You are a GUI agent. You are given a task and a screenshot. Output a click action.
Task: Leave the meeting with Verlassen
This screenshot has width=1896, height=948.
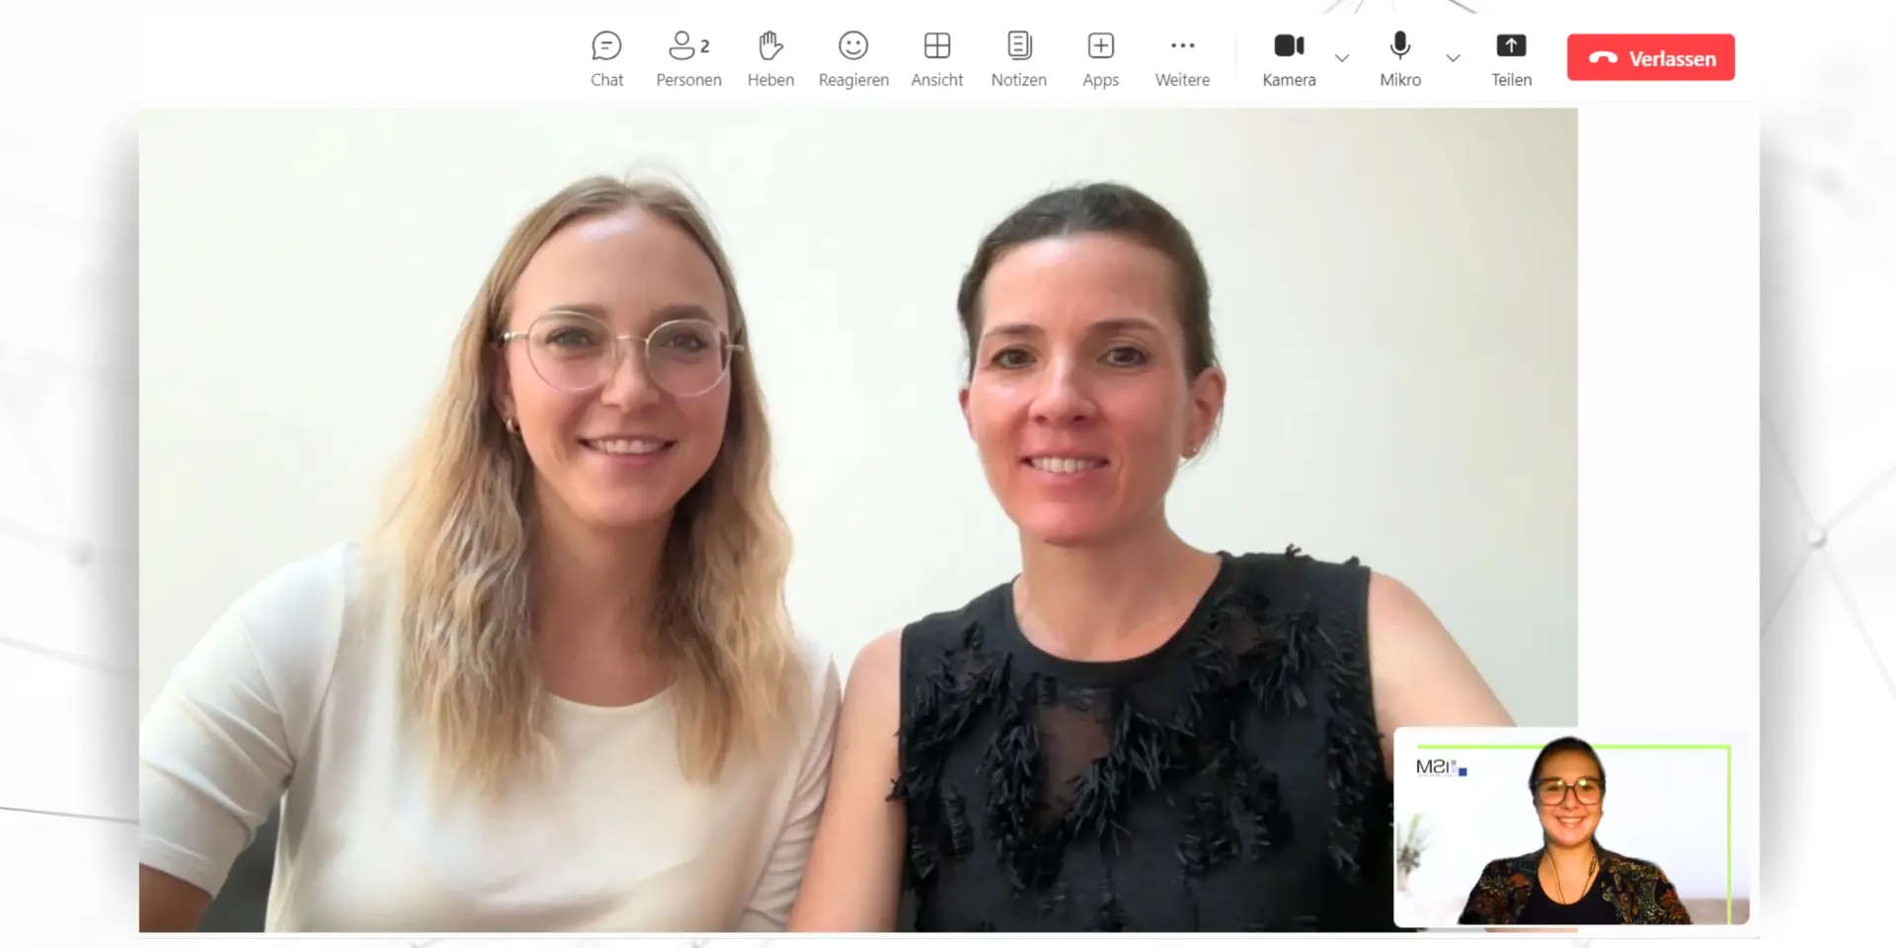(x=1650, y=58)
